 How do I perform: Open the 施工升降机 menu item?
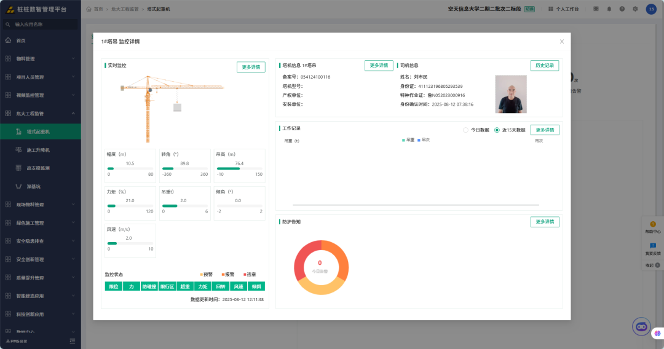point(40,150)
